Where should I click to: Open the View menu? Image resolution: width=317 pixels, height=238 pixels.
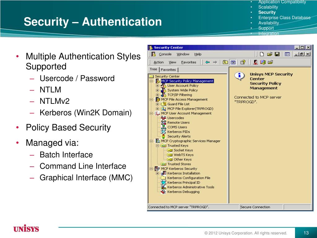tap(172, 62)
